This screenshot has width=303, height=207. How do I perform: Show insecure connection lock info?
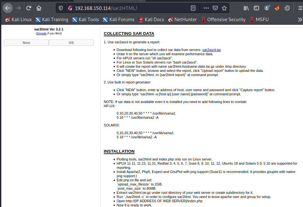point(69,8)
